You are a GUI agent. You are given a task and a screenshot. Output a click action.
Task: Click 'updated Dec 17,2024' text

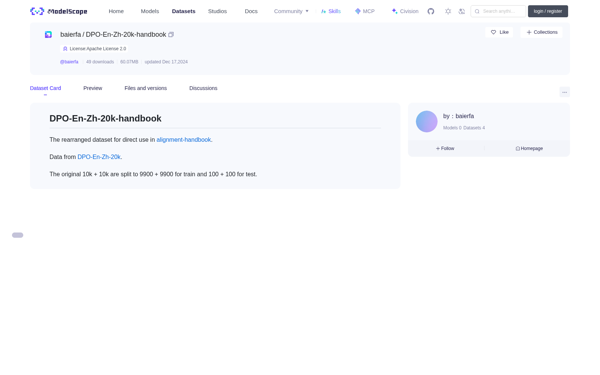(x=166, y=62)
